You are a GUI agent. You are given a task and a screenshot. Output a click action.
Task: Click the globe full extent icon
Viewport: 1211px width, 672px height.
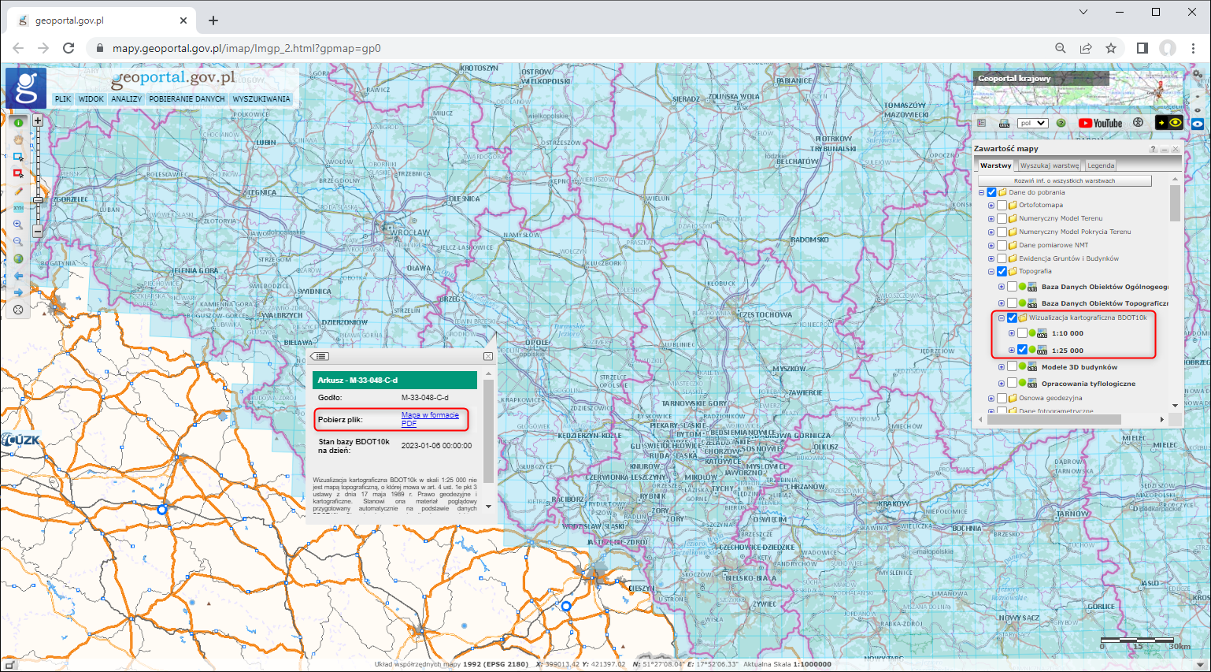pos(17,258)
